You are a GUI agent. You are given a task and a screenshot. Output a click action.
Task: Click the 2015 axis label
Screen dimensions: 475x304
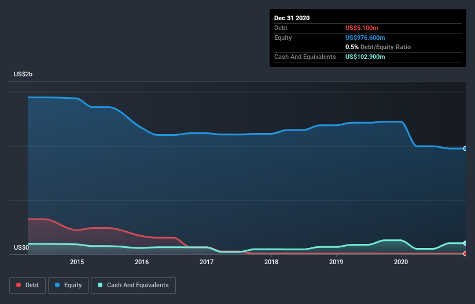[x=77, y=262]
